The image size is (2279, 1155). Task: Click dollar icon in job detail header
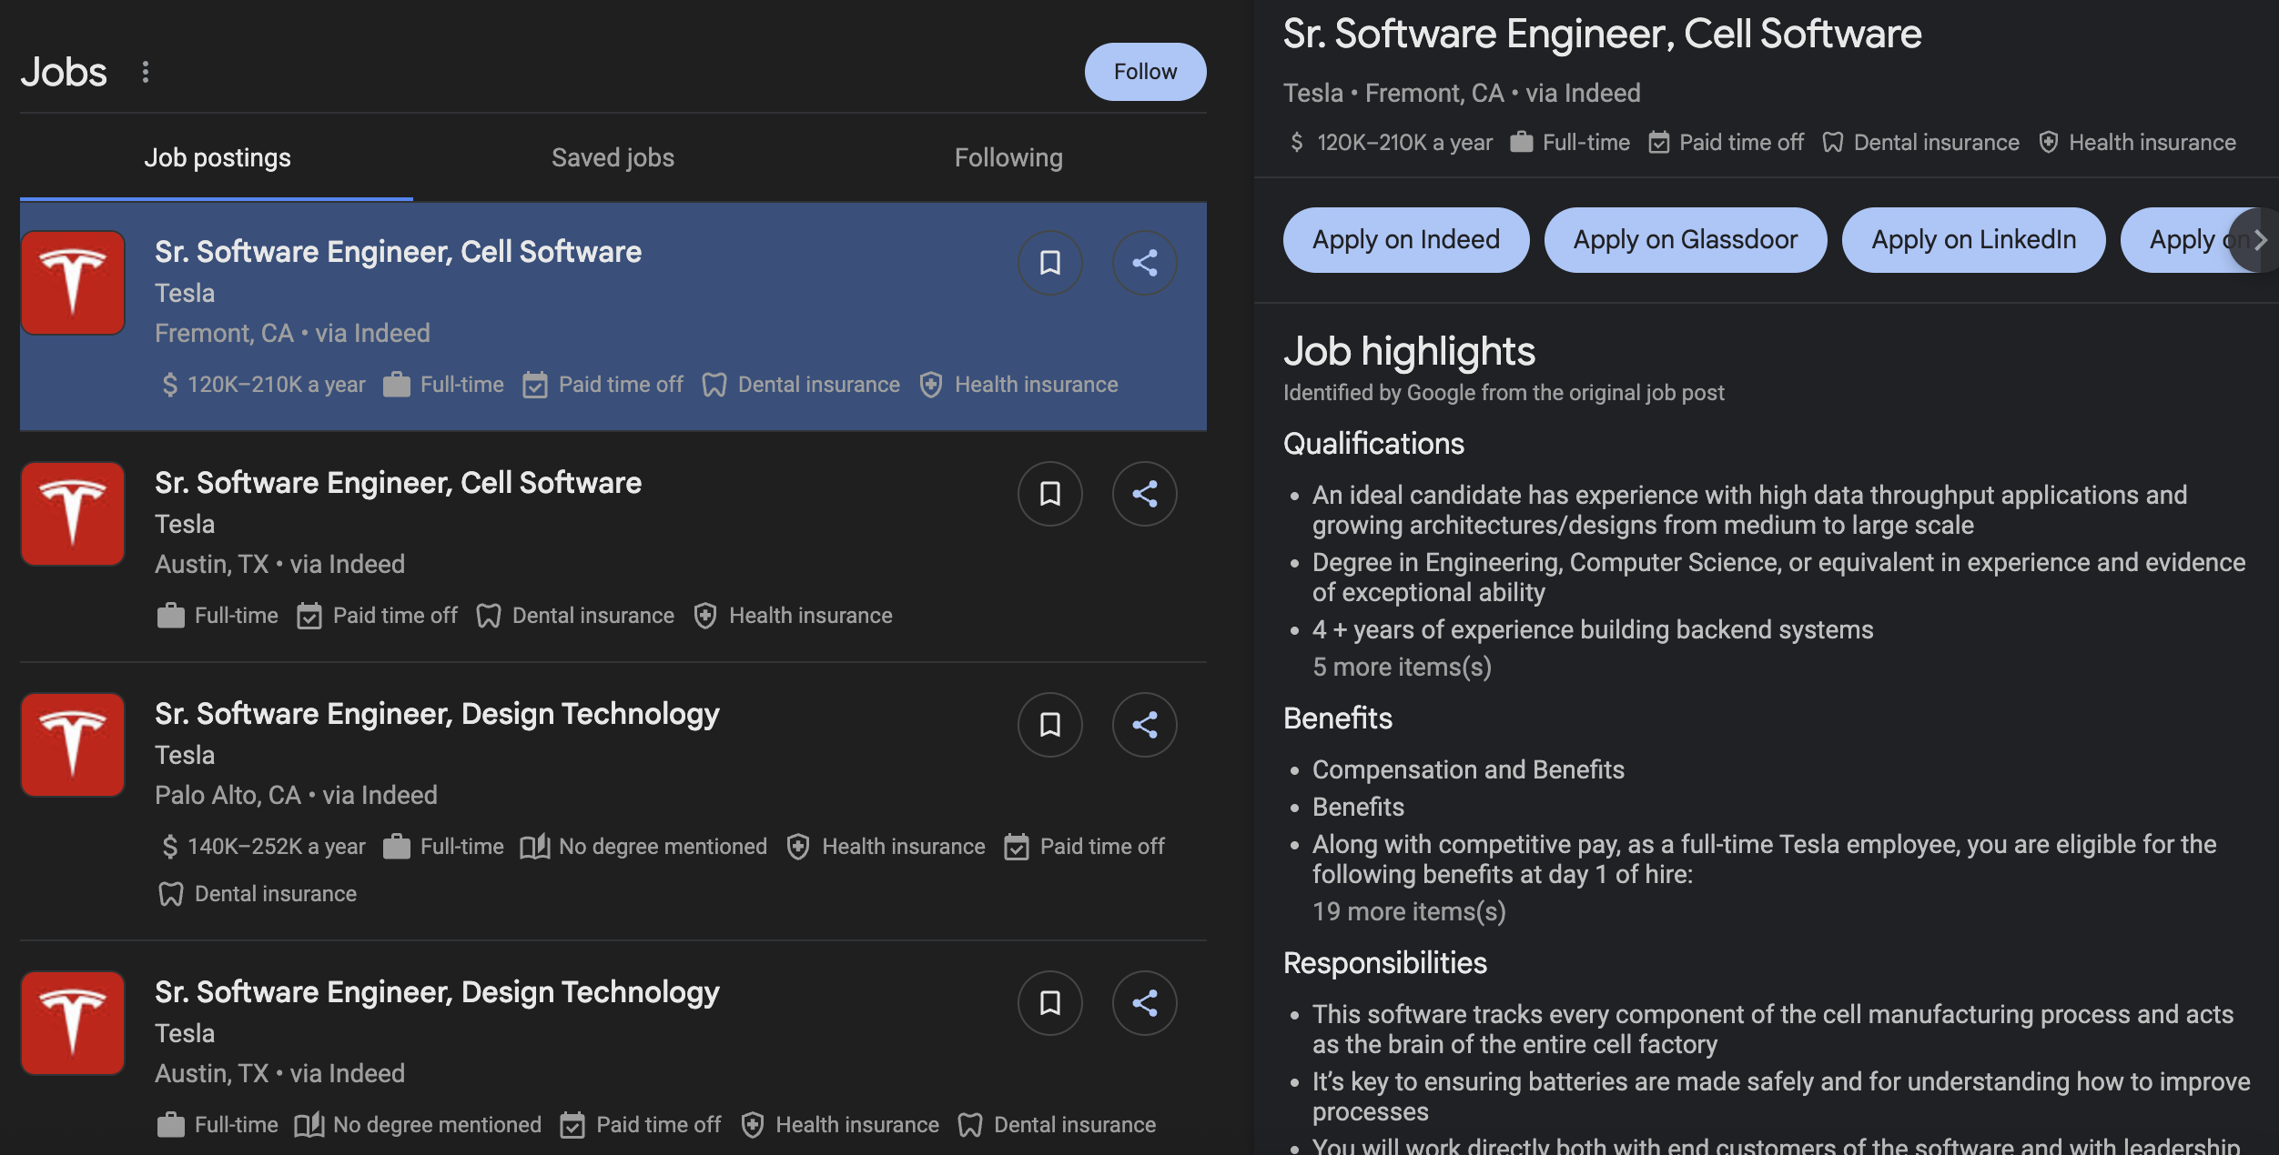click(x=1297, y=143)
